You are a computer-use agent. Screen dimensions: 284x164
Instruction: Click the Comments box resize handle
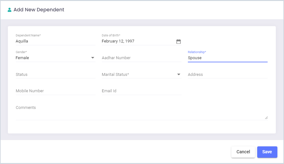click(x=266, y=118)
